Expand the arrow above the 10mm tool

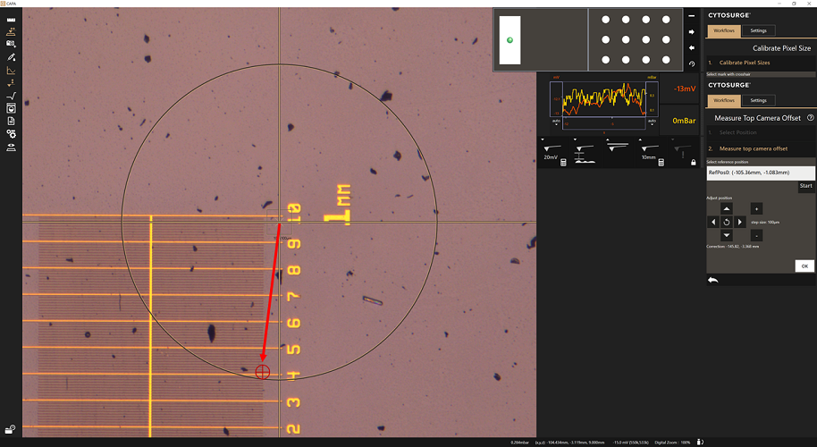[x=640, y=139]
